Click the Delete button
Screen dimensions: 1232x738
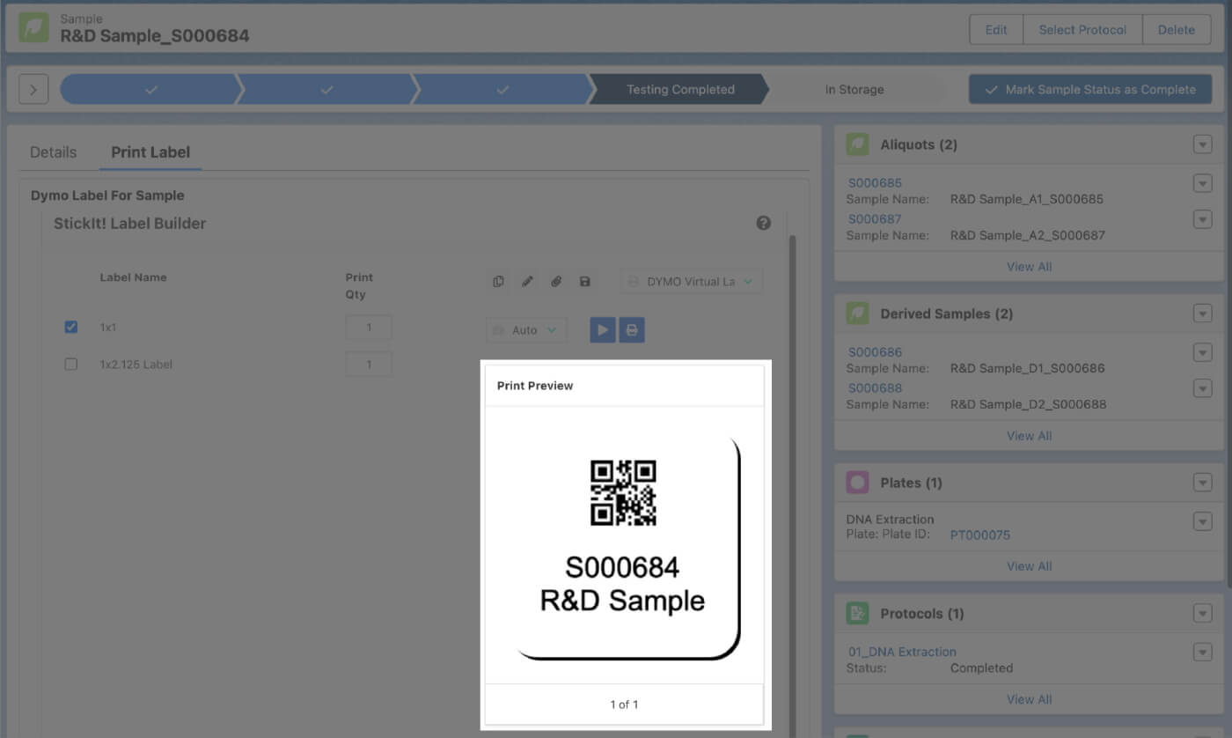pyautogui.click(x=1177, y=30)
